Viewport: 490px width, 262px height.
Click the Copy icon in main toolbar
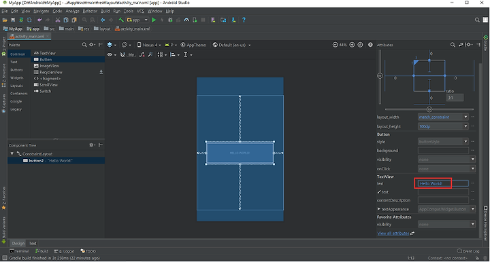(x=66, y=20)
